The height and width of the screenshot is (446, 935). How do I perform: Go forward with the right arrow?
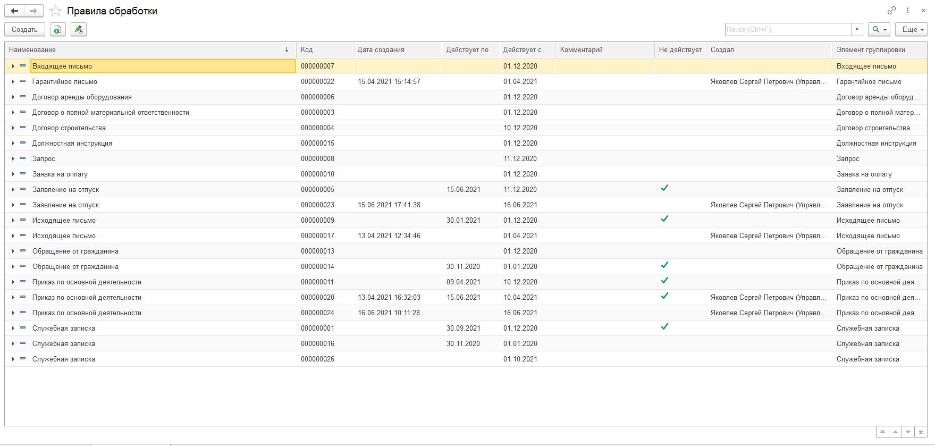[33, 11]
